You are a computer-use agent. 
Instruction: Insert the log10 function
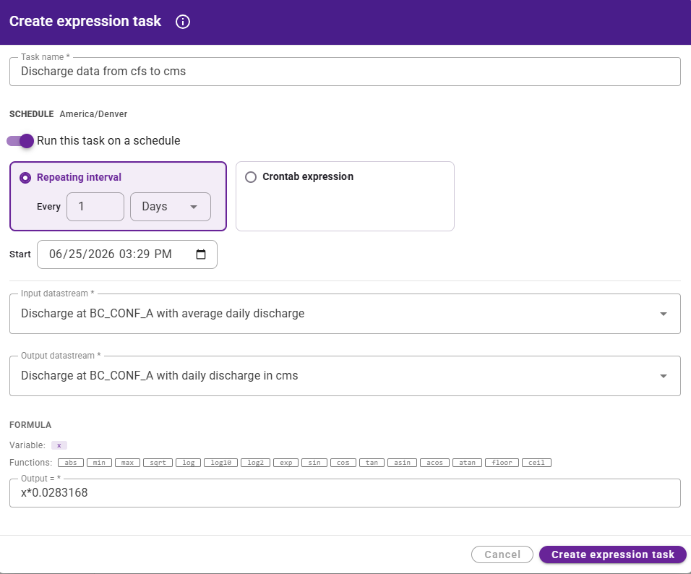coord(220,463)
